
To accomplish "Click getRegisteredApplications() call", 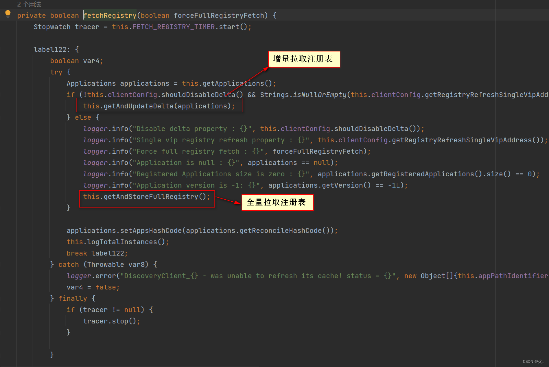I will tap(427, 174).
